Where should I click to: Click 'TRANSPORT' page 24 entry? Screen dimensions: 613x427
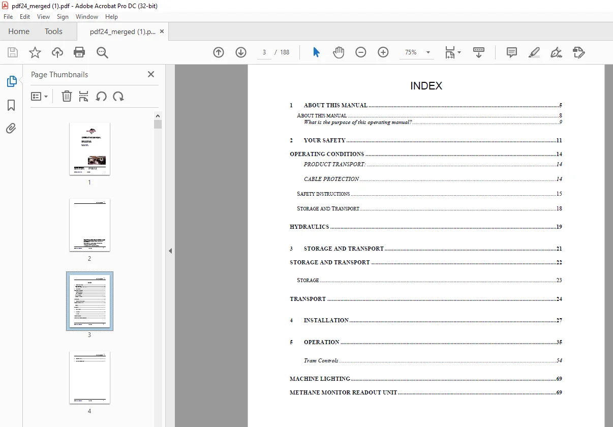pyautogui.click(x=308, y=299)
